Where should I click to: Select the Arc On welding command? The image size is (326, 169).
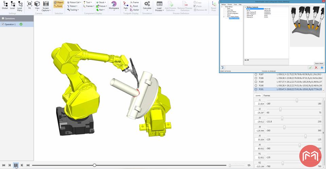point(249,10)
